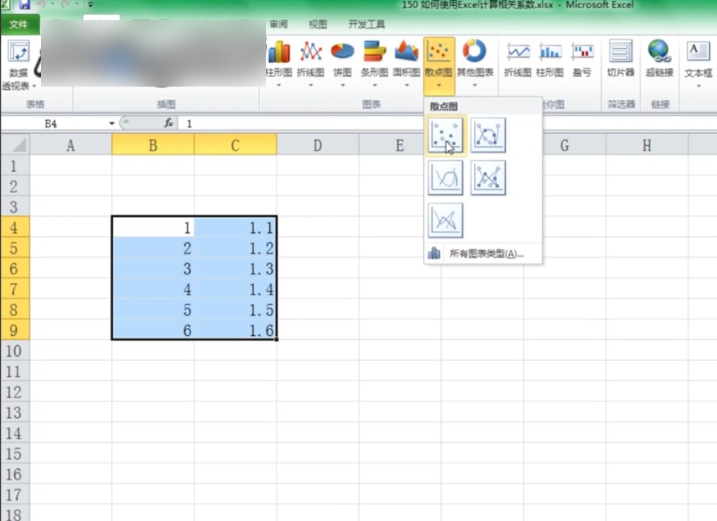Expand the 折线图 line chart dropdown

click(x=310, y=85)
